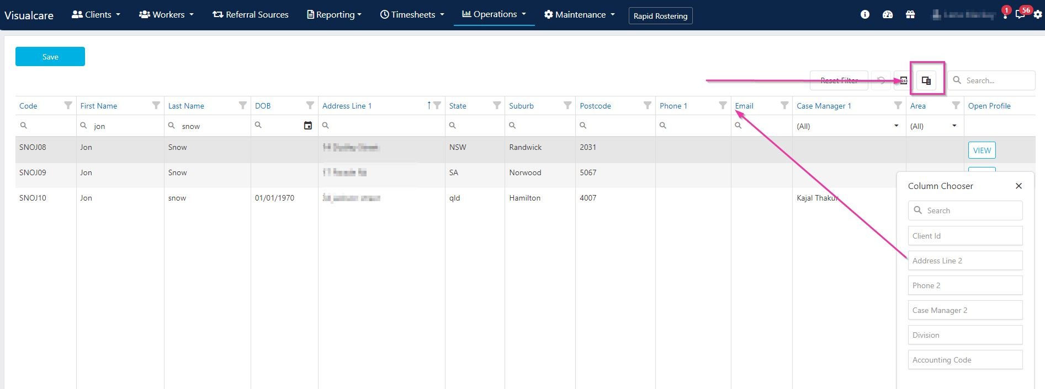This screenshot has width=1045, height=389.
Task: Open the Operations menu
Action: (494, 14)
